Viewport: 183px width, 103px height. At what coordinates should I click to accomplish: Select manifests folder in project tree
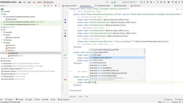(7, 11)
